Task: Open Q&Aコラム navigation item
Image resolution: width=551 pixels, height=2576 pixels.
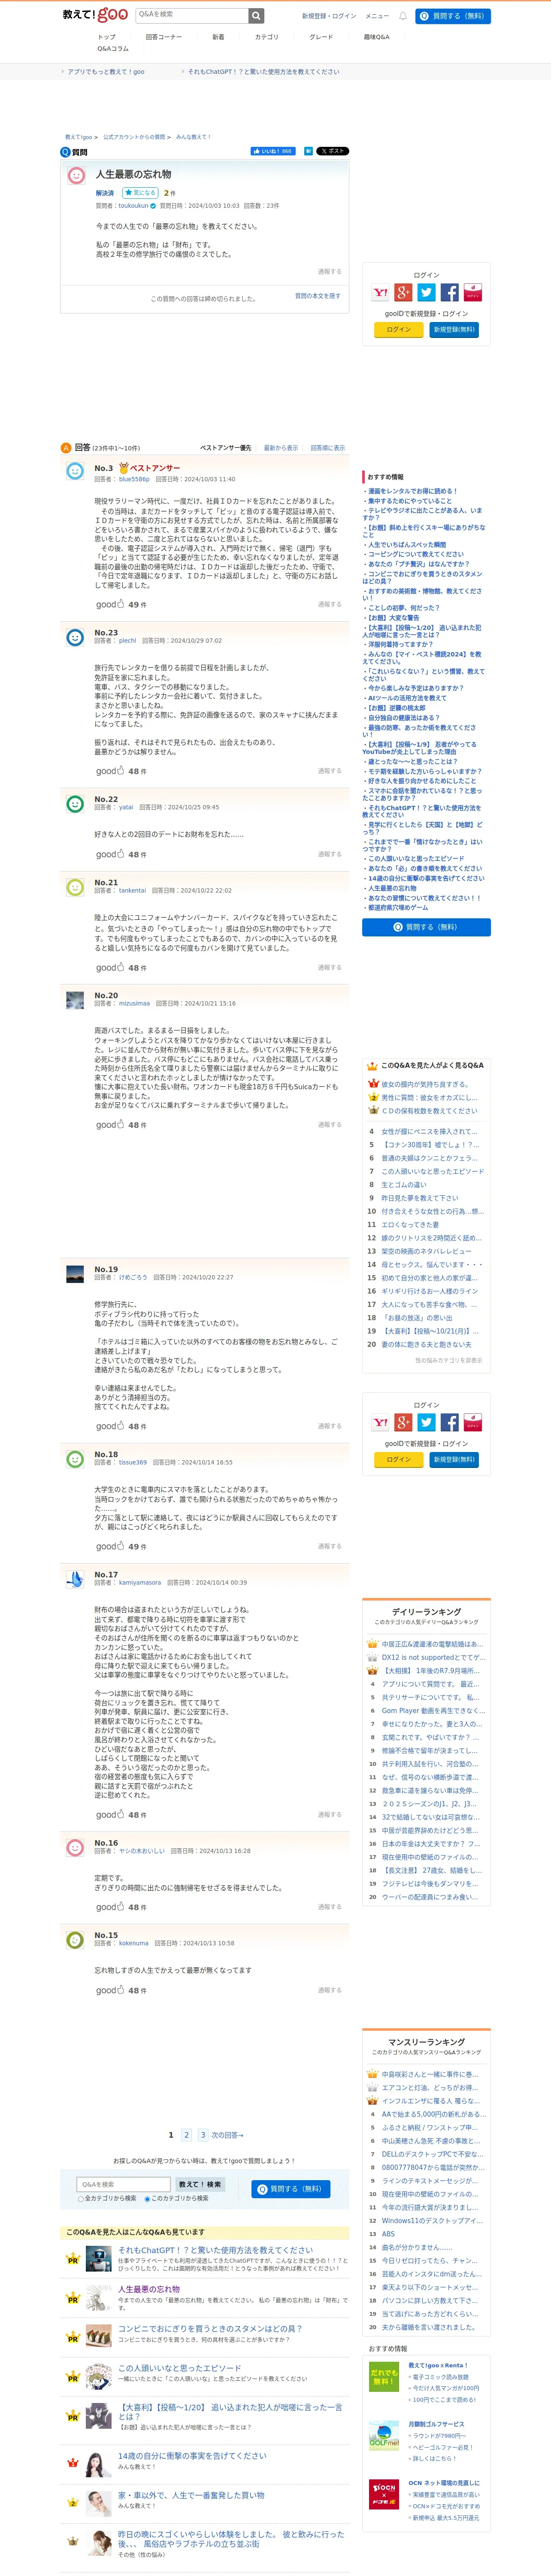Action: (113, 49)
